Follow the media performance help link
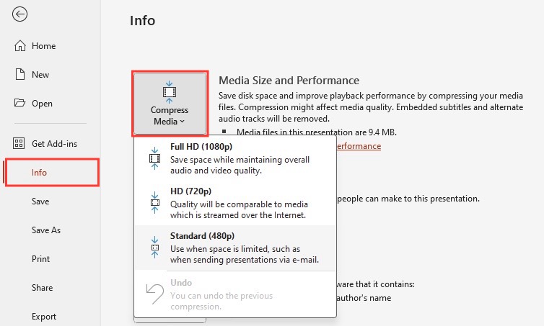The width and height of the screenshot is (544, 326). coord(359,146)
